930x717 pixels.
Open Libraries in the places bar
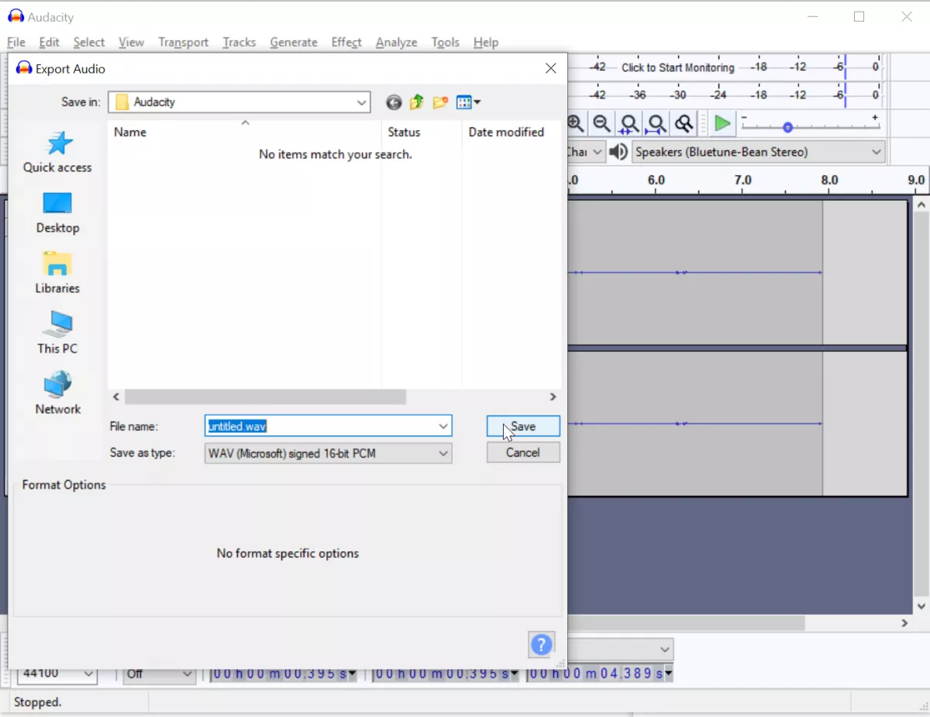(57, 273)
